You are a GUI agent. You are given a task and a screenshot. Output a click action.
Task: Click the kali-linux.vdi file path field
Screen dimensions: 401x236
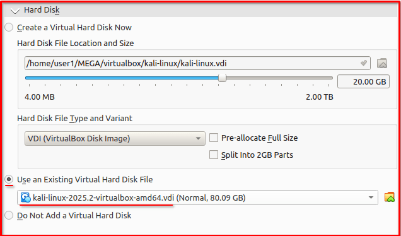pyautogui.click(x=197, y=63)
